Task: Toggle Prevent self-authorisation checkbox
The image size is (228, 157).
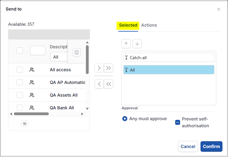Action: [178, 122]
